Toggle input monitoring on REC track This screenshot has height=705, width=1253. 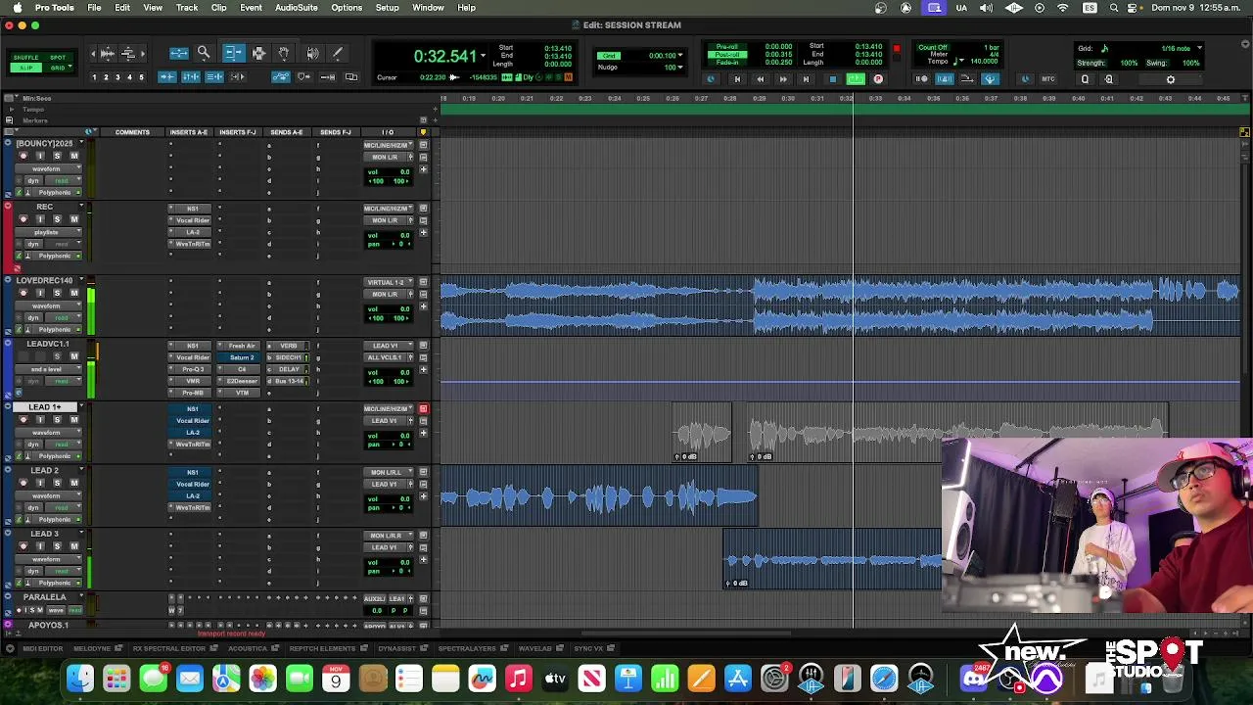pos(40,219)
